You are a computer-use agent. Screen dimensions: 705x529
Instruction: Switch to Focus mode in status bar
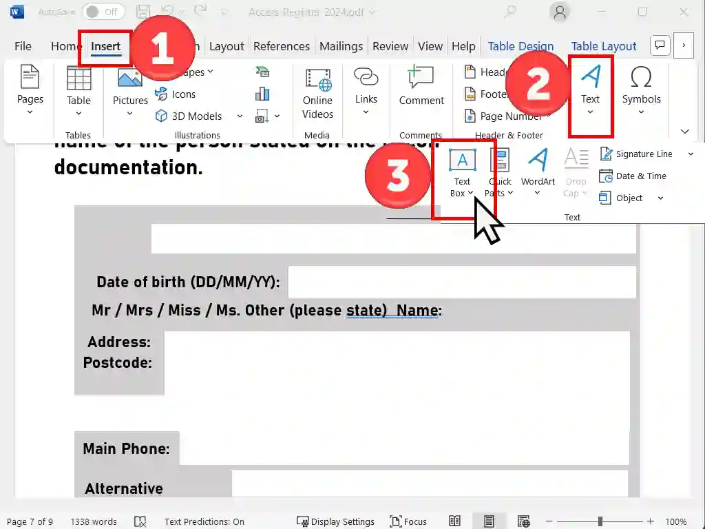(x=408, y=521)
